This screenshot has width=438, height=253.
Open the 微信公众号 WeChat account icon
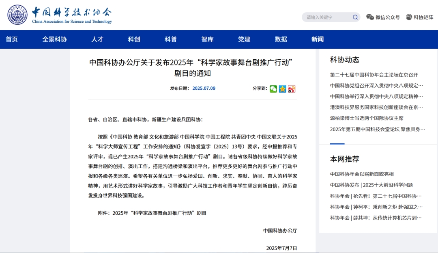tap(369, 17)
